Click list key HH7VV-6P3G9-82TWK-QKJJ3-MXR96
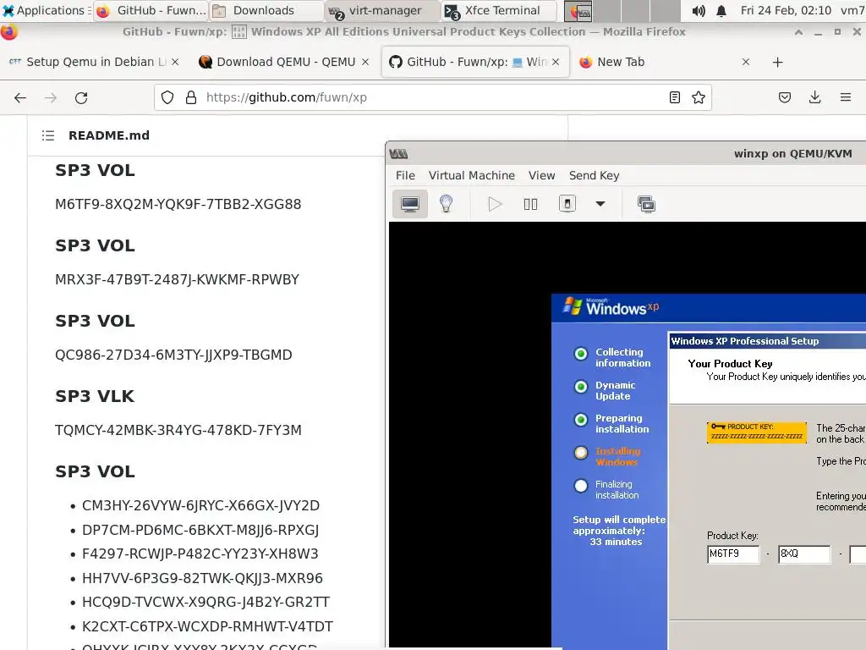 (202, 578)
